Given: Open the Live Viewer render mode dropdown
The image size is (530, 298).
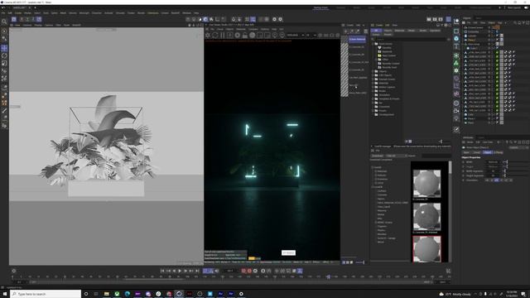Looking at the screenshot, I should [x=296, y=35].
